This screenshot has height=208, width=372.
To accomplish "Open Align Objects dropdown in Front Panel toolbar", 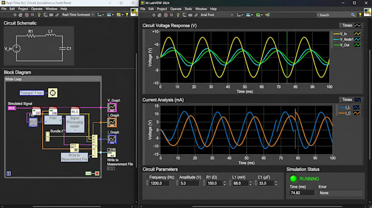I will (x=100, y=15).
